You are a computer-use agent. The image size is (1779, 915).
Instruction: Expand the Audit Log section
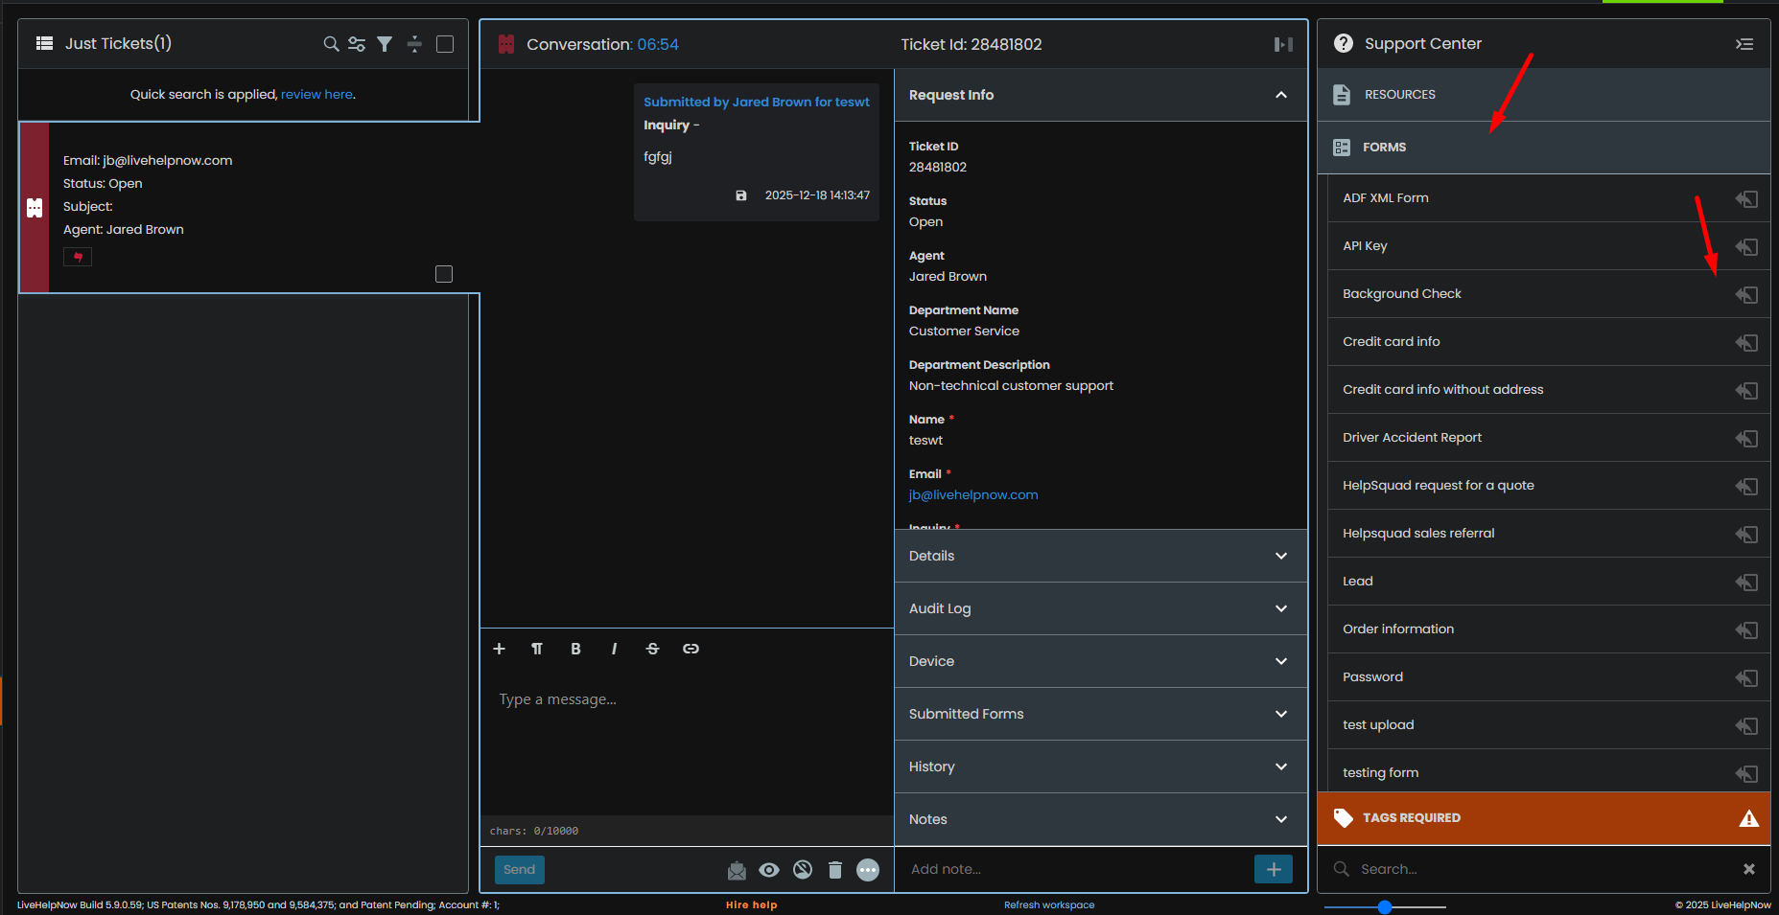pyautogui.click(x=1100, y=608)
